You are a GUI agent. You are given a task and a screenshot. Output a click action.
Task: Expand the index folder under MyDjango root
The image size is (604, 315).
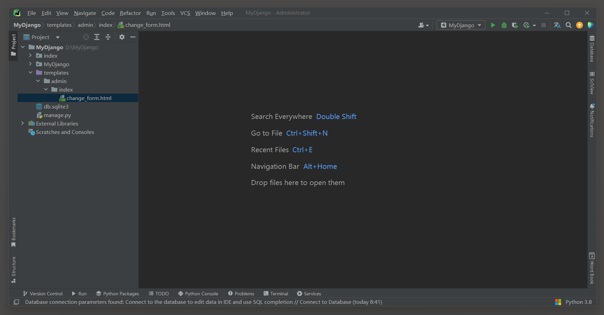(30, 55)
